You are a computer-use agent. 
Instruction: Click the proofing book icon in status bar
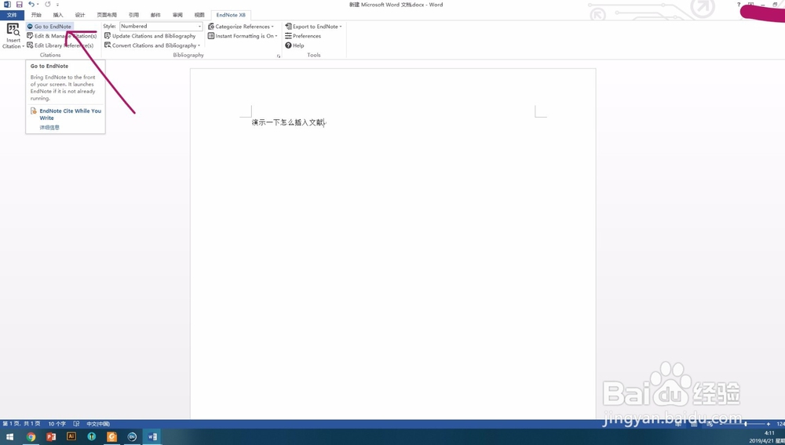(x=77, y=424)
